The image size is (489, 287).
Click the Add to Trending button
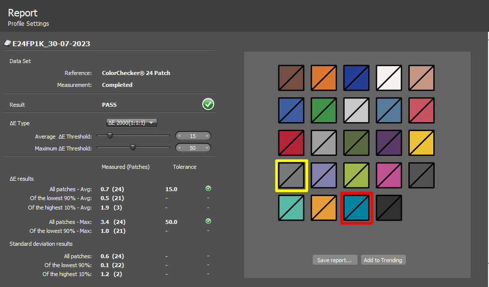point(383,260)
